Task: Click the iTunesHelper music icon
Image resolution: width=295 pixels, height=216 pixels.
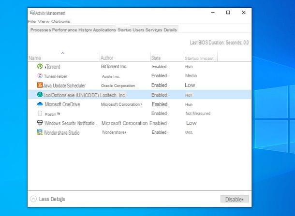Action: click(40, 75)
